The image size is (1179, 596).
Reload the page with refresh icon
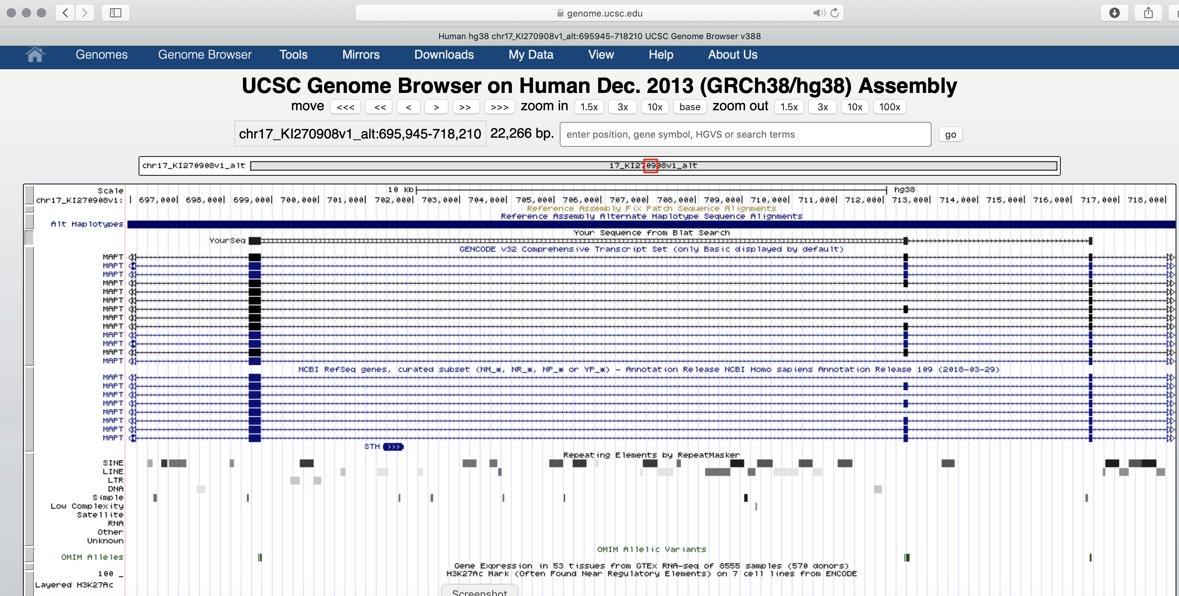[x=835, y=13]
